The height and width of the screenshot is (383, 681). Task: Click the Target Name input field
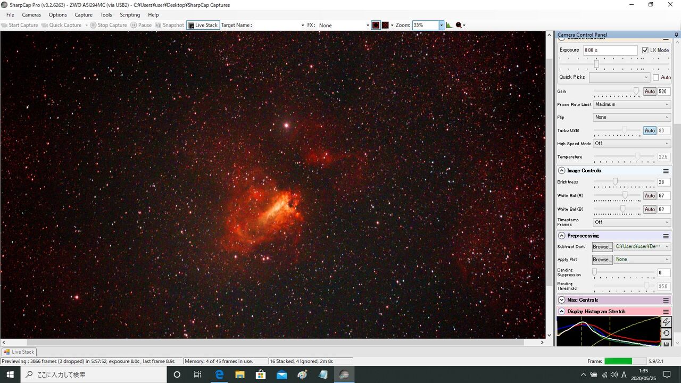click(279, 25)
